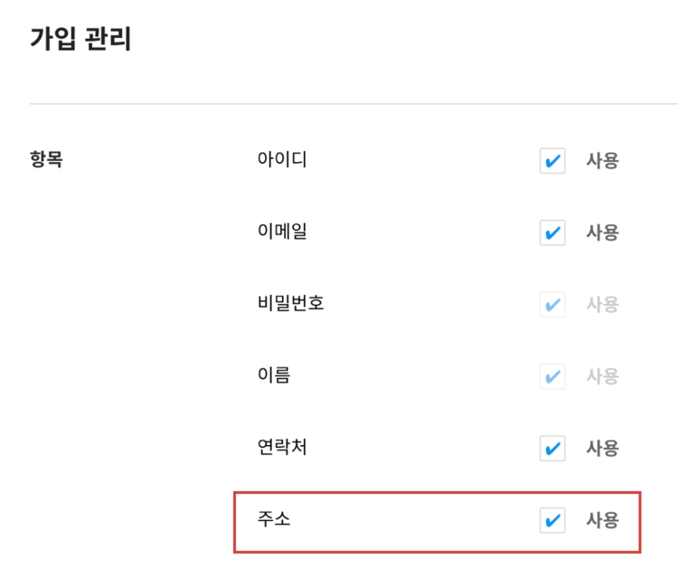This screenshot has height=578, width=678.
Task: Click the 비밀번호 field name
Action: coord(291,303)
